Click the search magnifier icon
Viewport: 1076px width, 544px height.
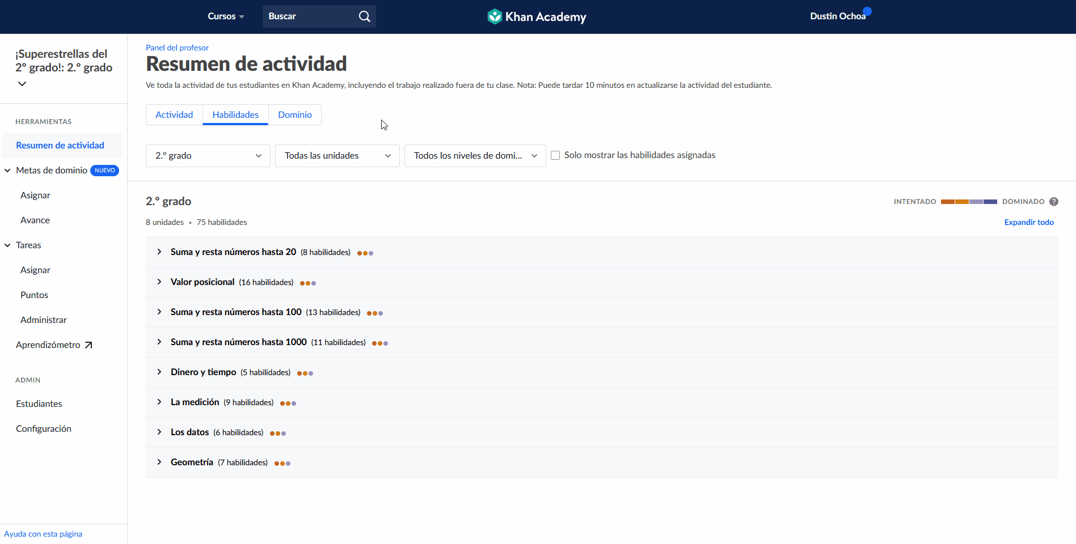pos(364,16)
